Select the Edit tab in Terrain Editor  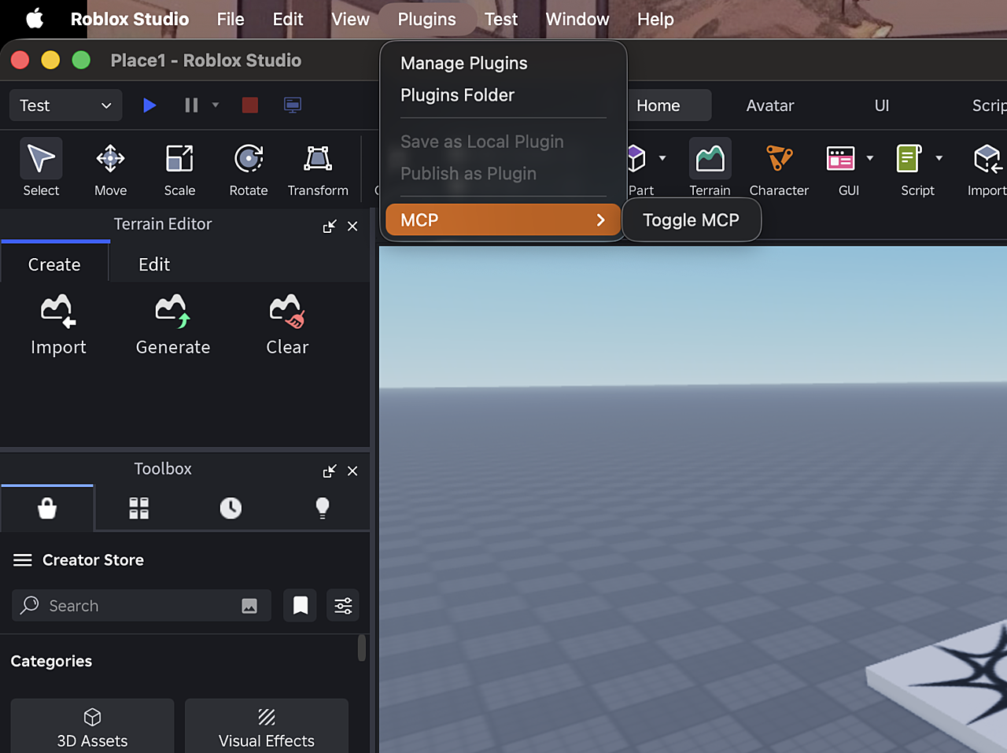pos(154,264)
